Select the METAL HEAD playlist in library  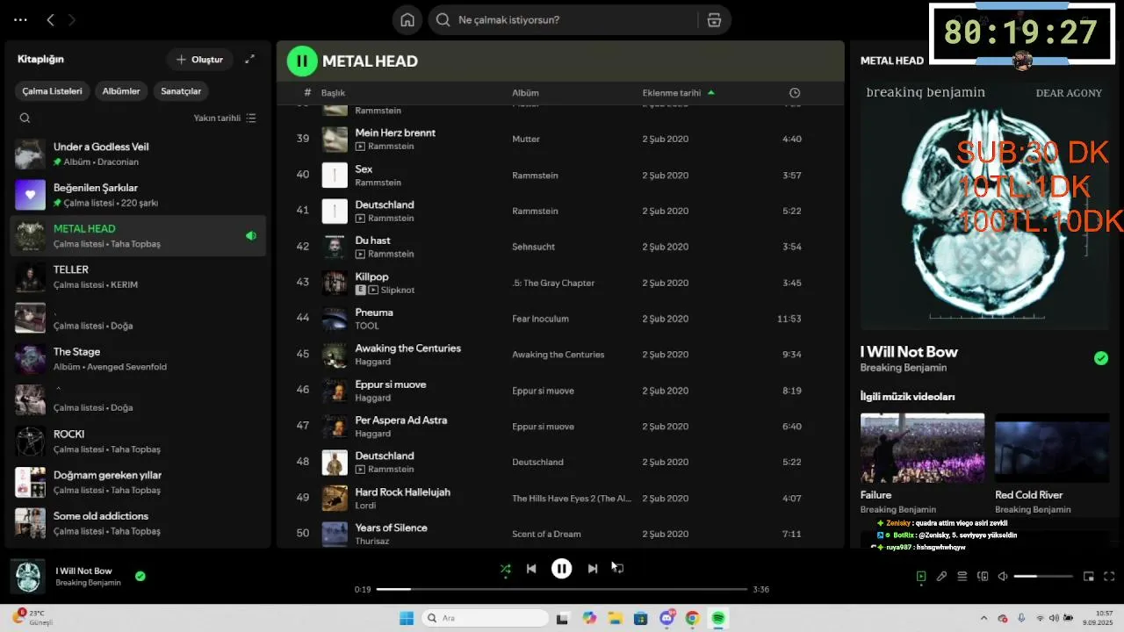click(138, 236)
